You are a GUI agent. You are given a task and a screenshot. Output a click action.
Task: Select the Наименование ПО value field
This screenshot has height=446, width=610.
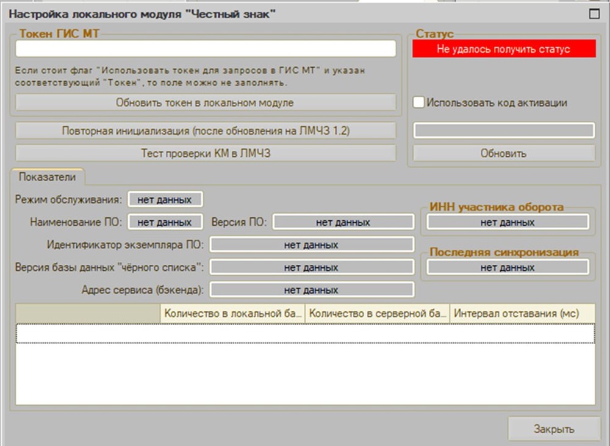tap(165, 222)
